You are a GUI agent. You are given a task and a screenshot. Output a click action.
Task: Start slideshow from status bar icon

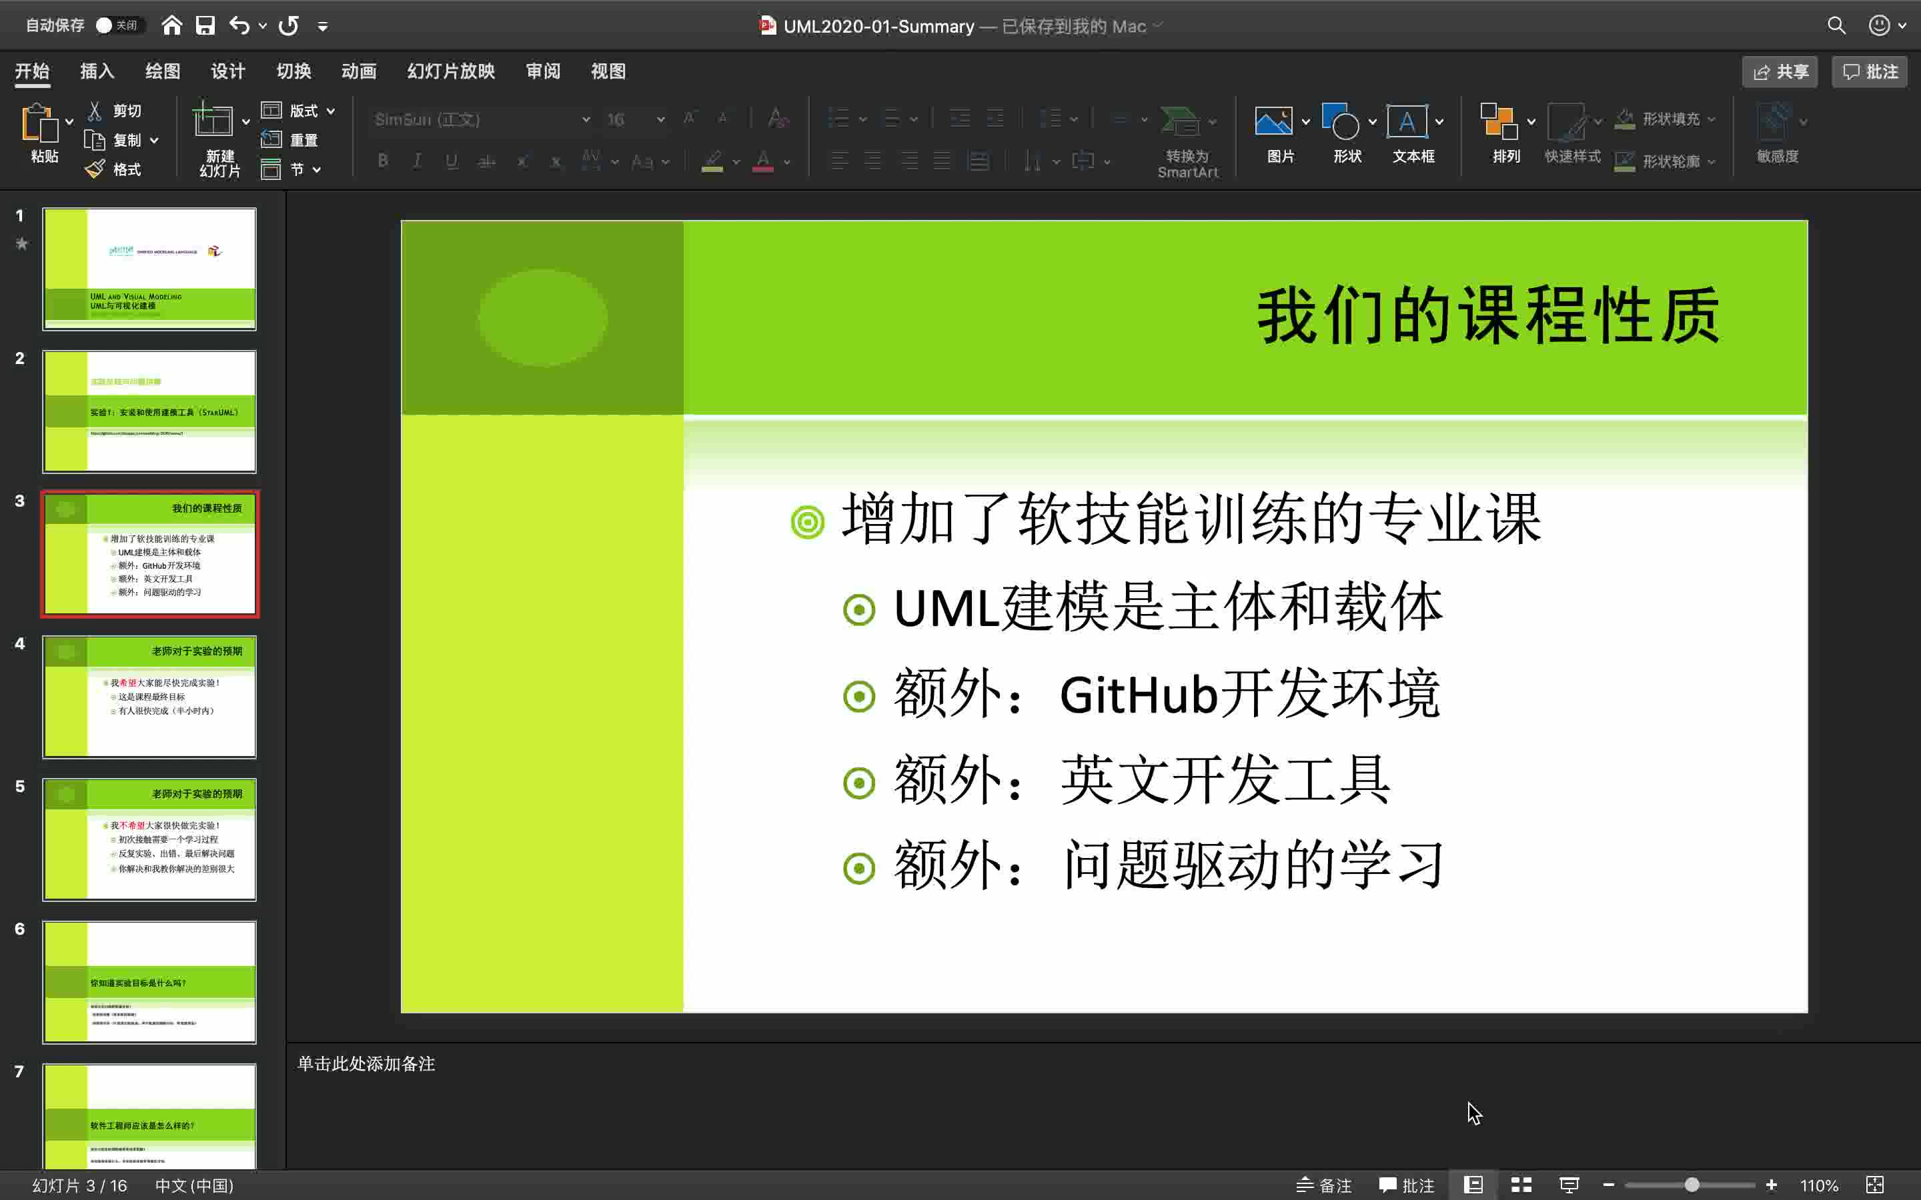pyautogui.click(x=1569, y=1185)
